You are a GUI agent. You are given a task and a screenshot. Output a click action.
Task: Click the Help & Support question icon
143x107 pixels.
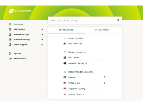[x=10, y=45]
